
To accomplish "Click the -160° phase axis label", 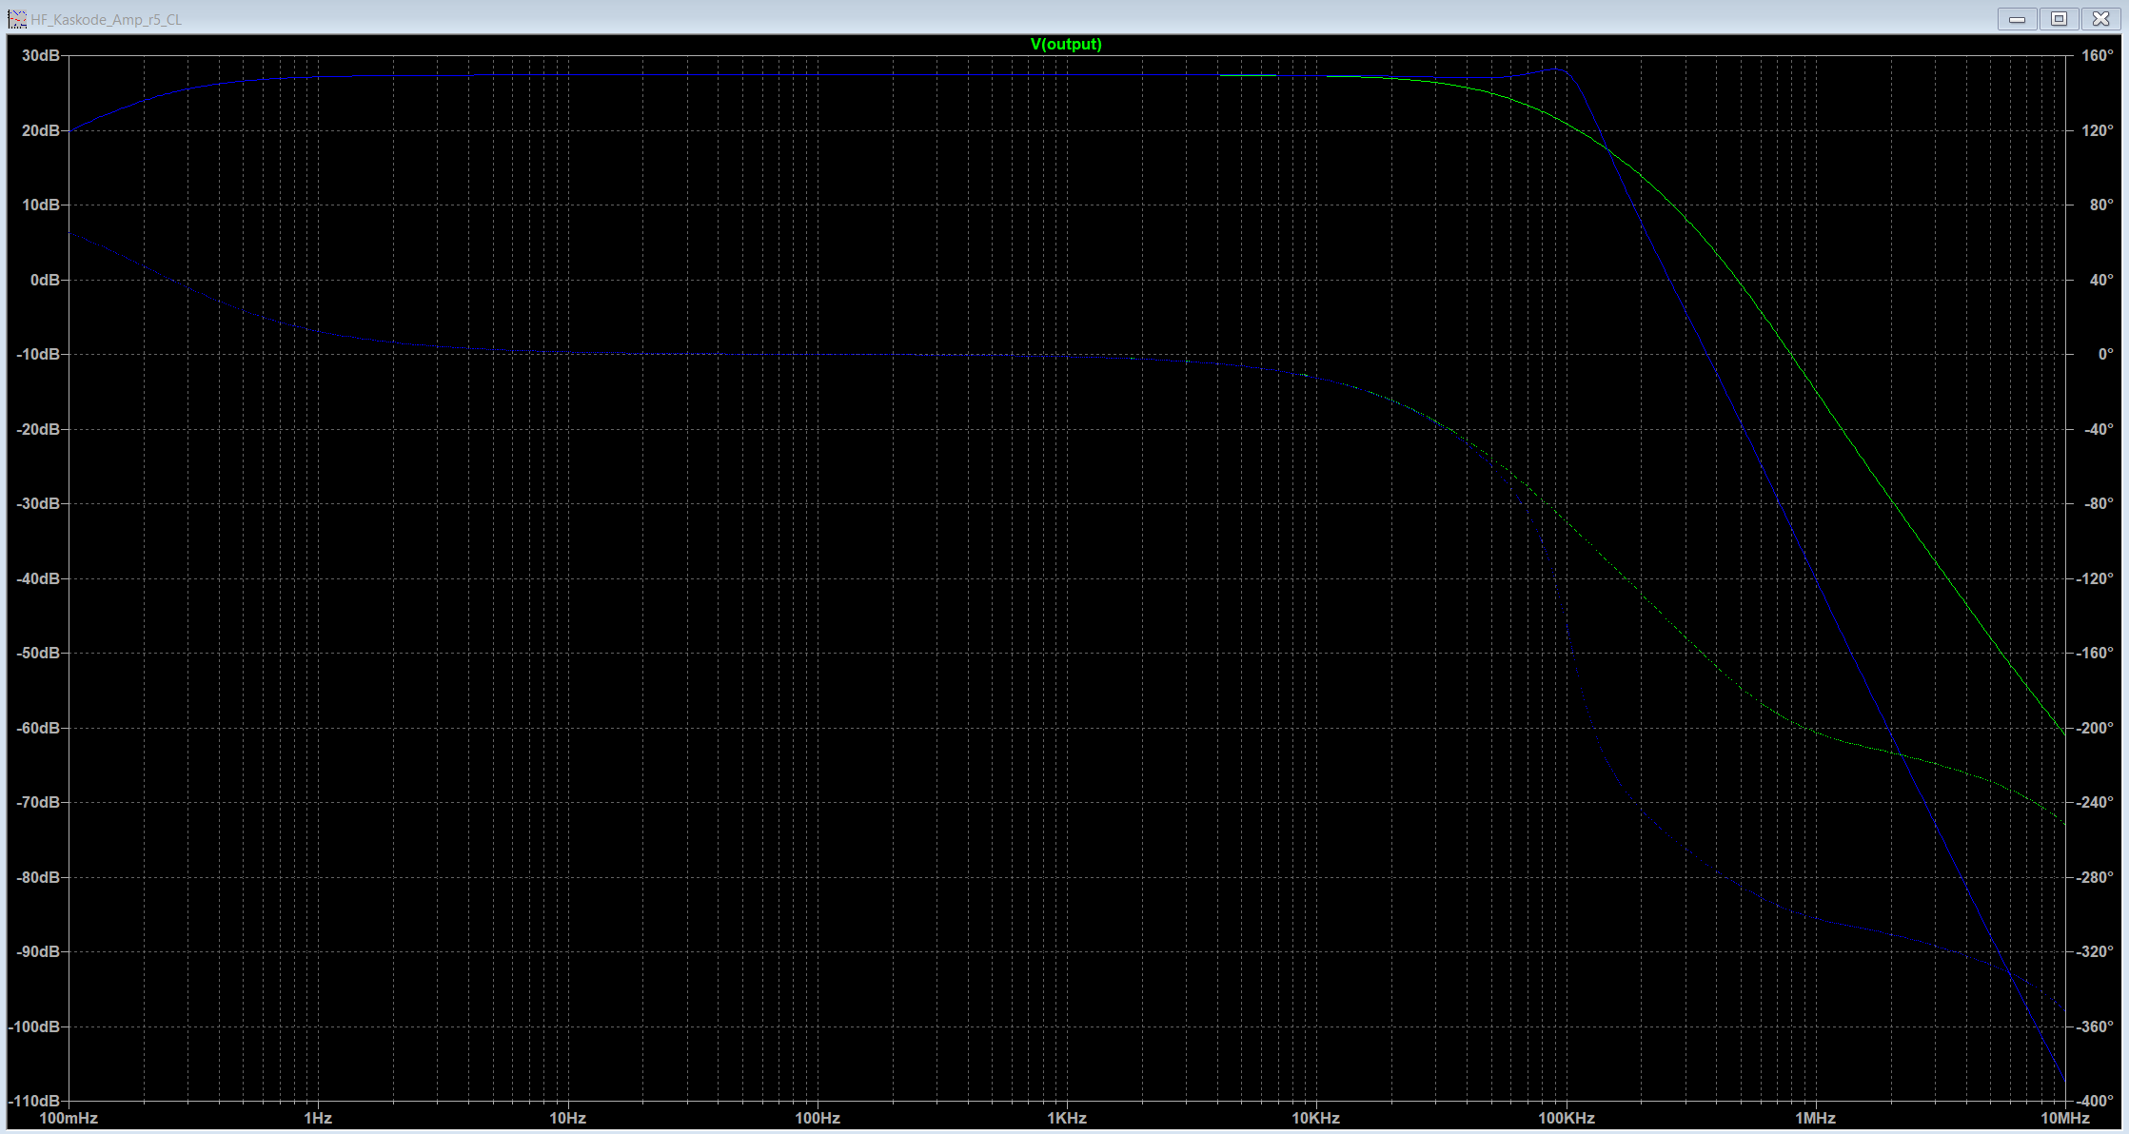I will coord(2097,653).
